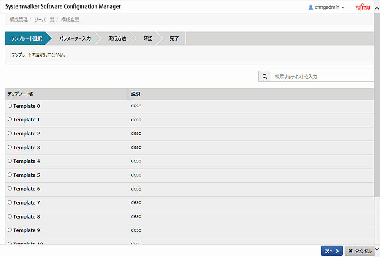Image resolution: width=380 pixels, height=257 pixels.
Task: Go to the 確認 wizard step
Action: pyautogui.click(x=148, y=38)
